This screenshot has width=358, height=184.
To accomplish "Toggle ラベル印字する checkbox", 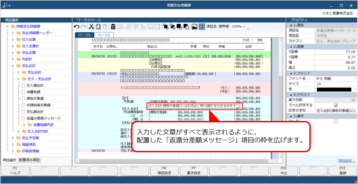I will click(336, 106).
